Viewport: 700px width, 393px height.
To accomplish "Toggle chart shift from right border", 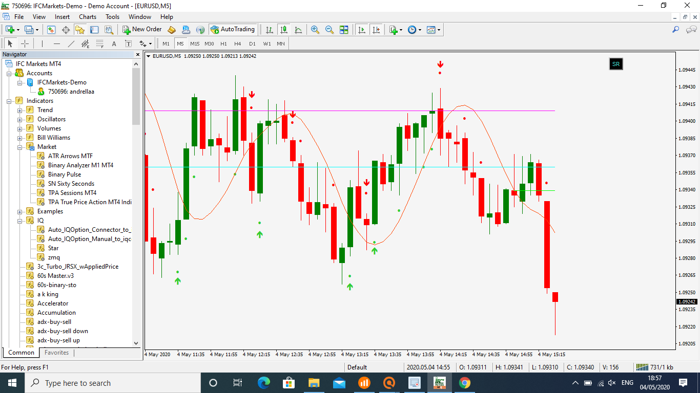I will [x=377, y=30].
